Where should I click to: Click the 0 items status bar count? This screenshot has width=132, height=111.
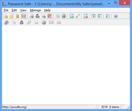[x=114, y=107]
